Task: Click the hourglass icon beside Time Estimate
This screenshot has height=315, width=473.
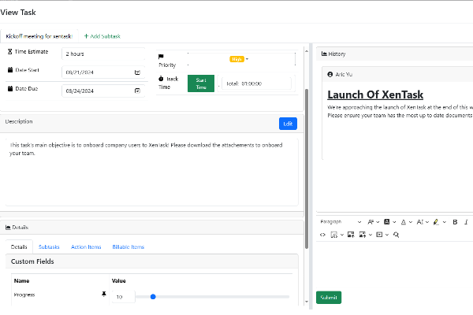Action: point(9,51)
